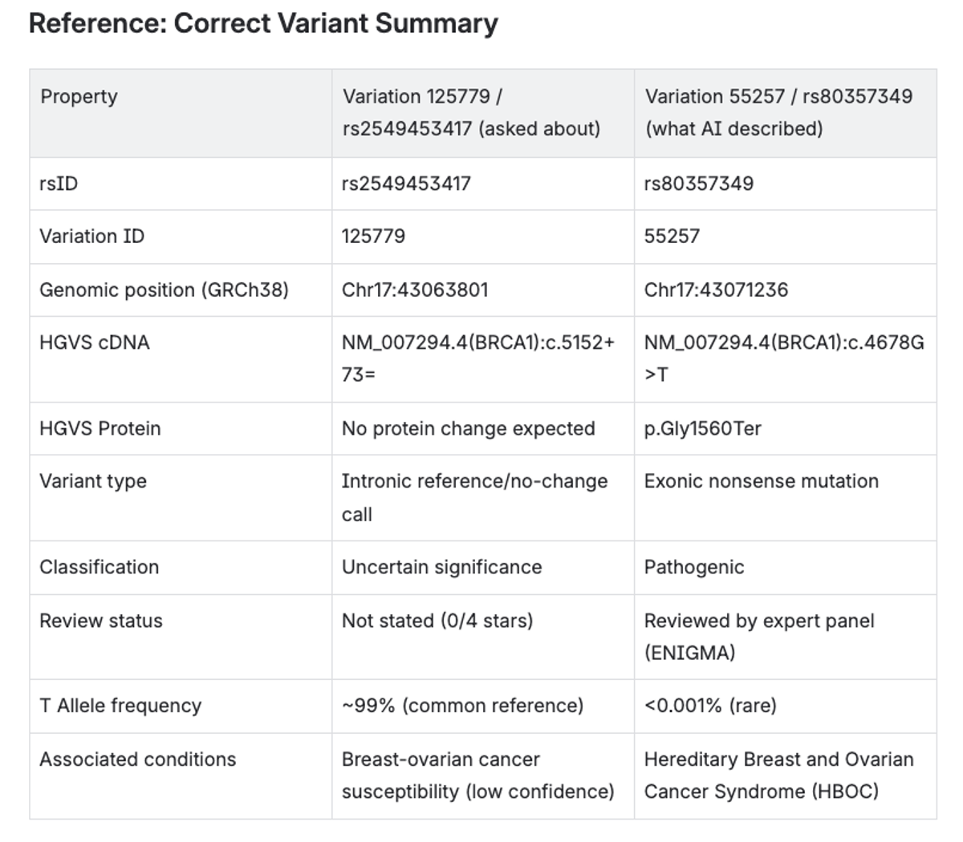The height and width of the screenshot is (842, 963).
Task: Click the 'Reference: Correct Variant Summary' heading
Action: 263,23
